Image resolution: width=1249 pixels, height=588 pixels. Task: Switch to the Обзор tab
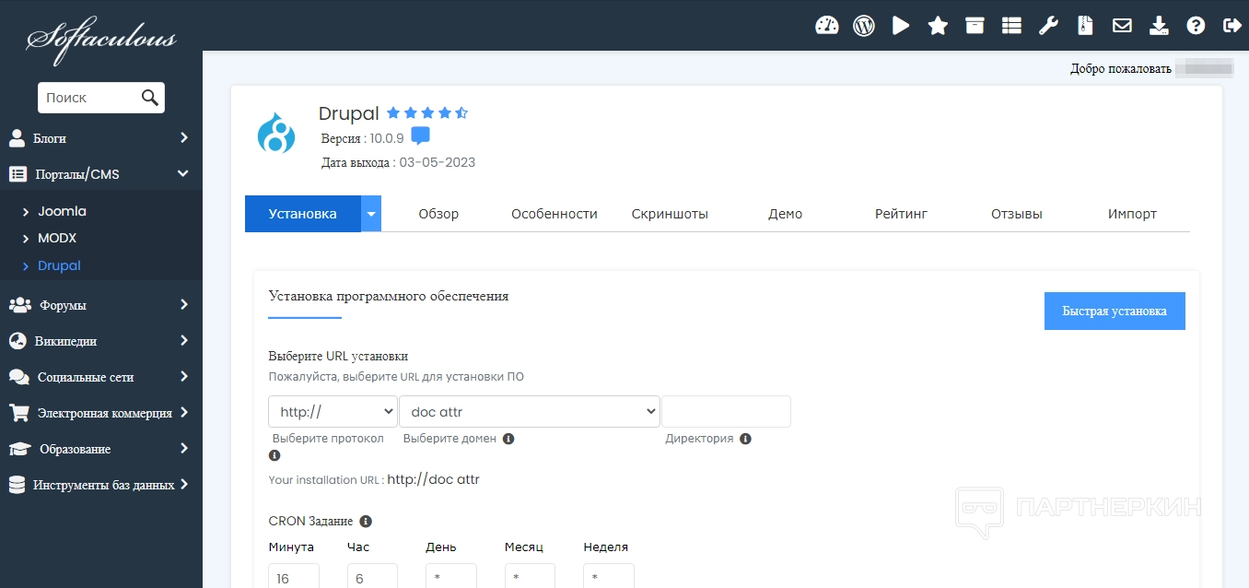click(438, 214)
